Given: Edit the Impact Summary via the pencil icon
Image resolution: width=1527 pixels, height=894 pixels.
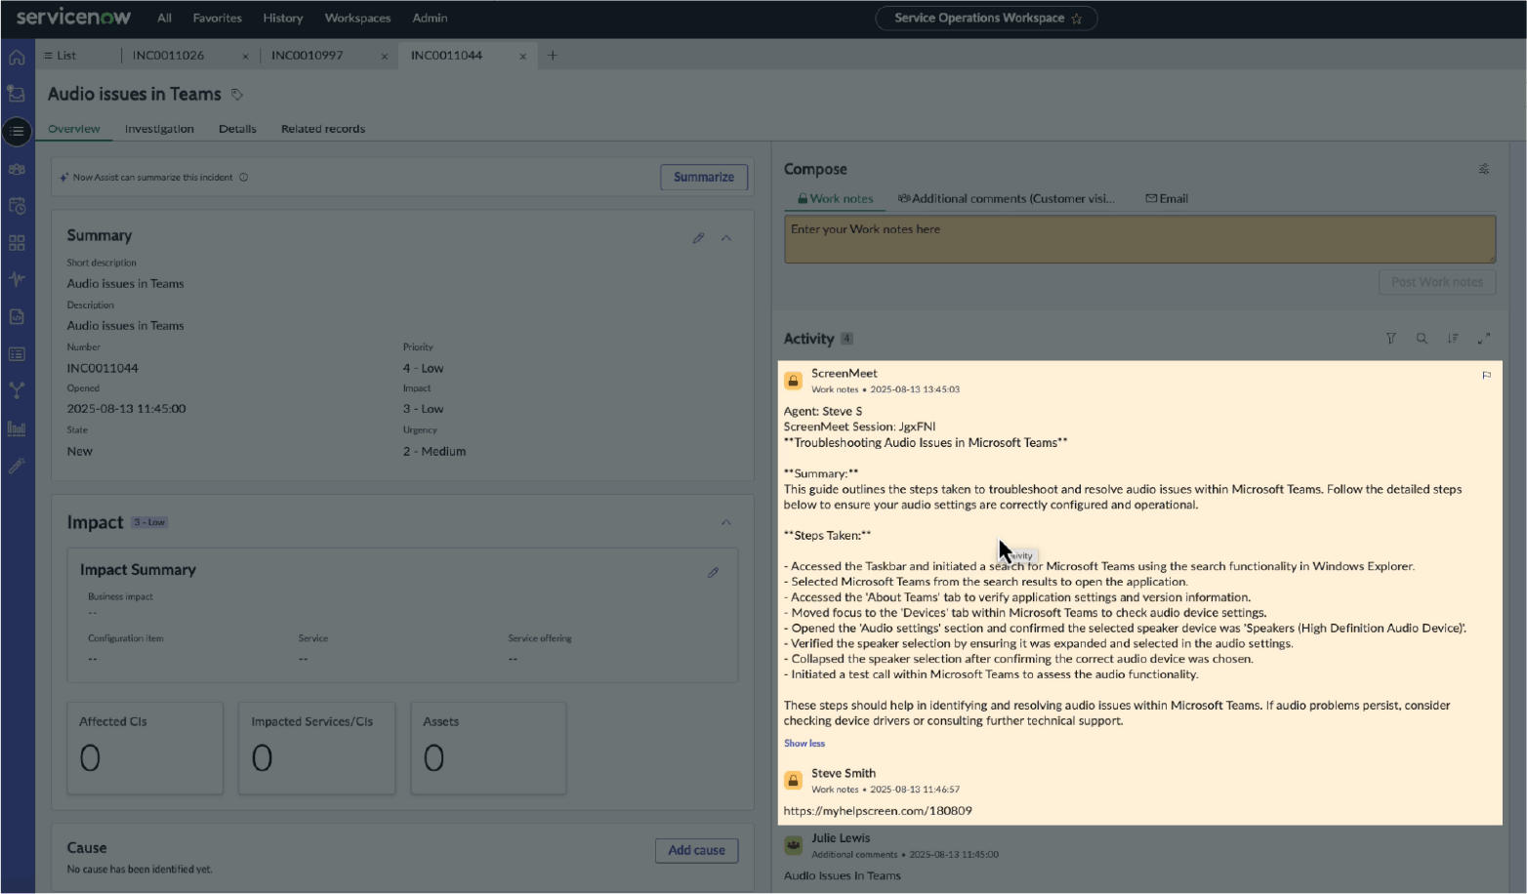Looking at the screenshot, I should [x=714, y=573].
